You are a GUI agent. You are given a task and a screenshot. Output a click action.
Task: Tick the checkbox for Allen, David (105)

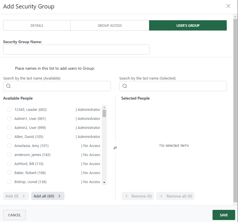click(9, 137)
